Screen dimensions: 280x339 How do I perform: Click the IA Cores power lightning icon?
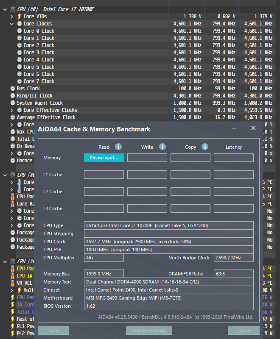pos(13,305)
